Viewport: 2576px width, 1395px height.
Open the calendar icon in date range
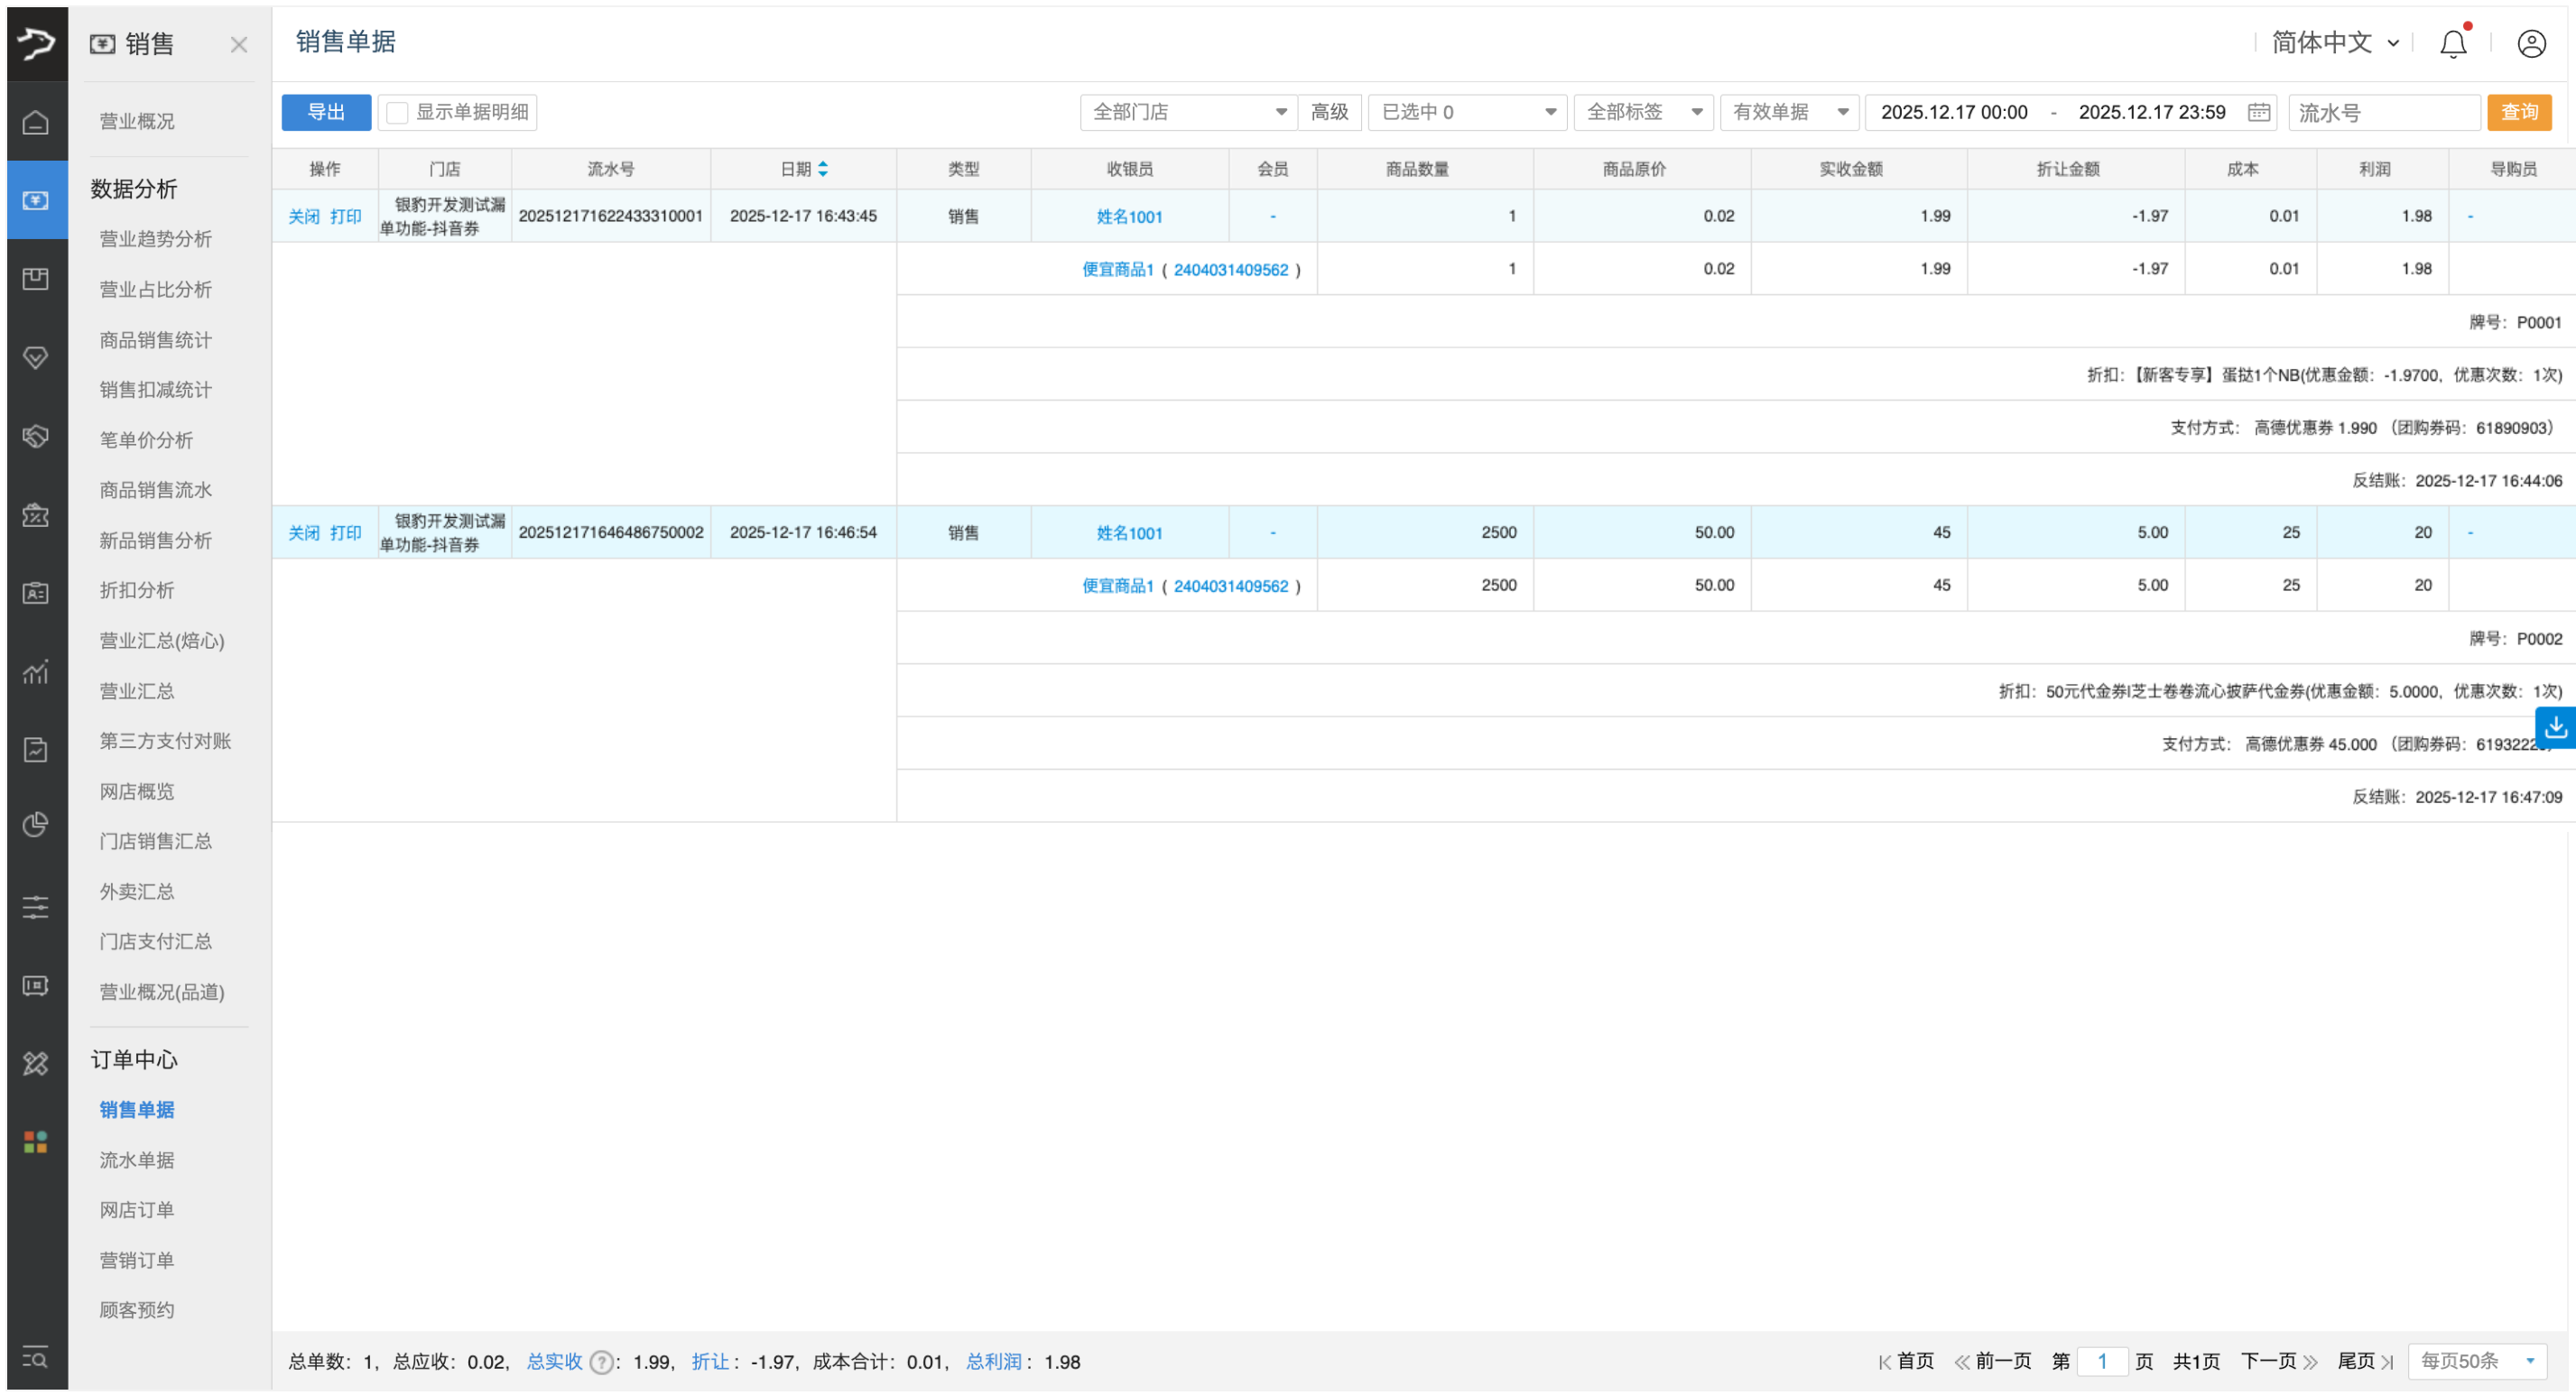click(x=2258, y=112)
